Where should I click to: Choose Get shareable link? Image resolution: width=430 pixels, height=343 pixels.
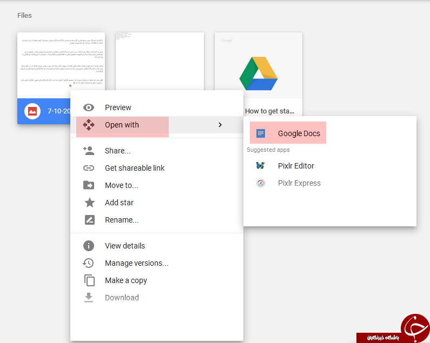coord(157,168)
